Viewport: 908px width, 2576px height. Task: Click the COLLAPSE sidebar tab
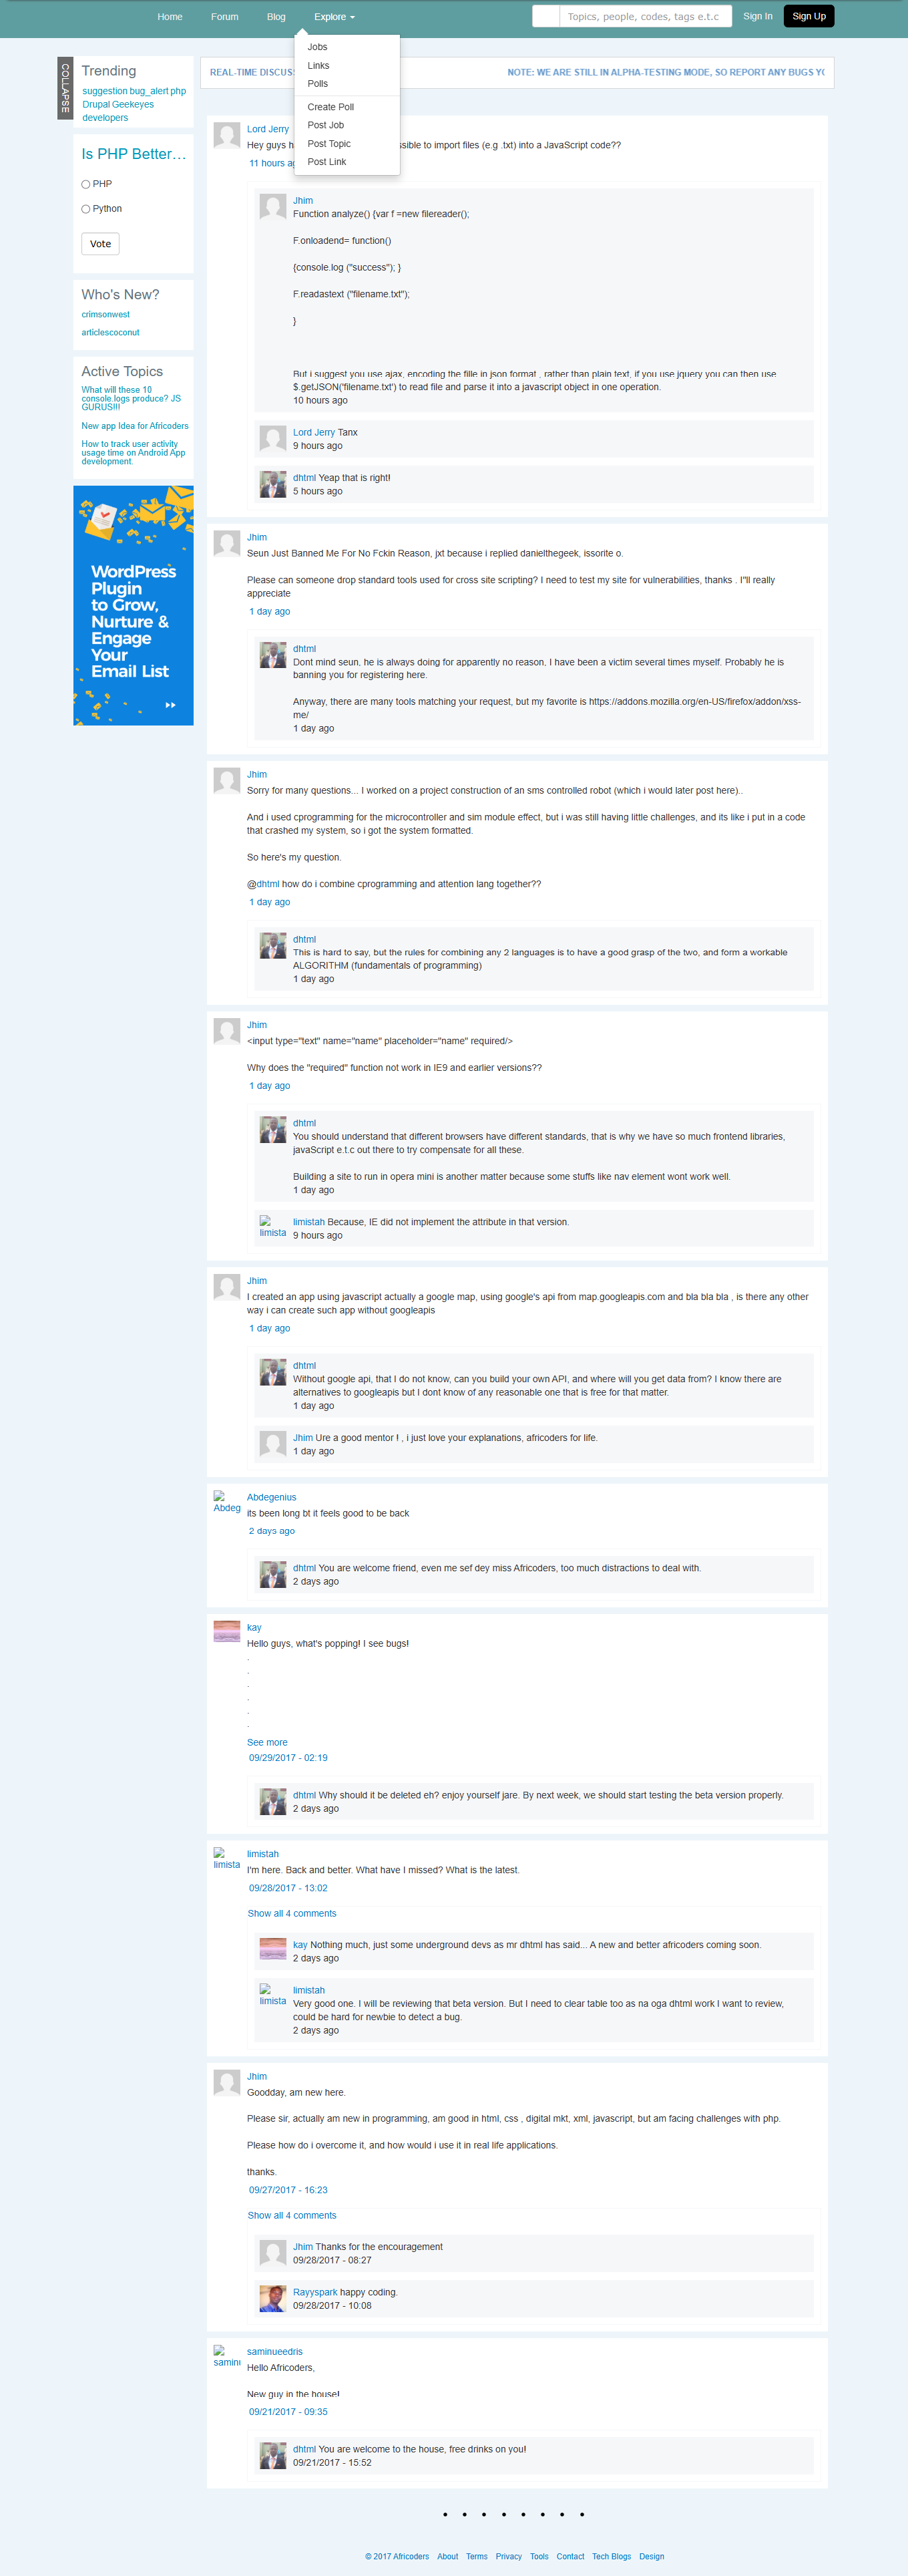click(x=65, y=88)
